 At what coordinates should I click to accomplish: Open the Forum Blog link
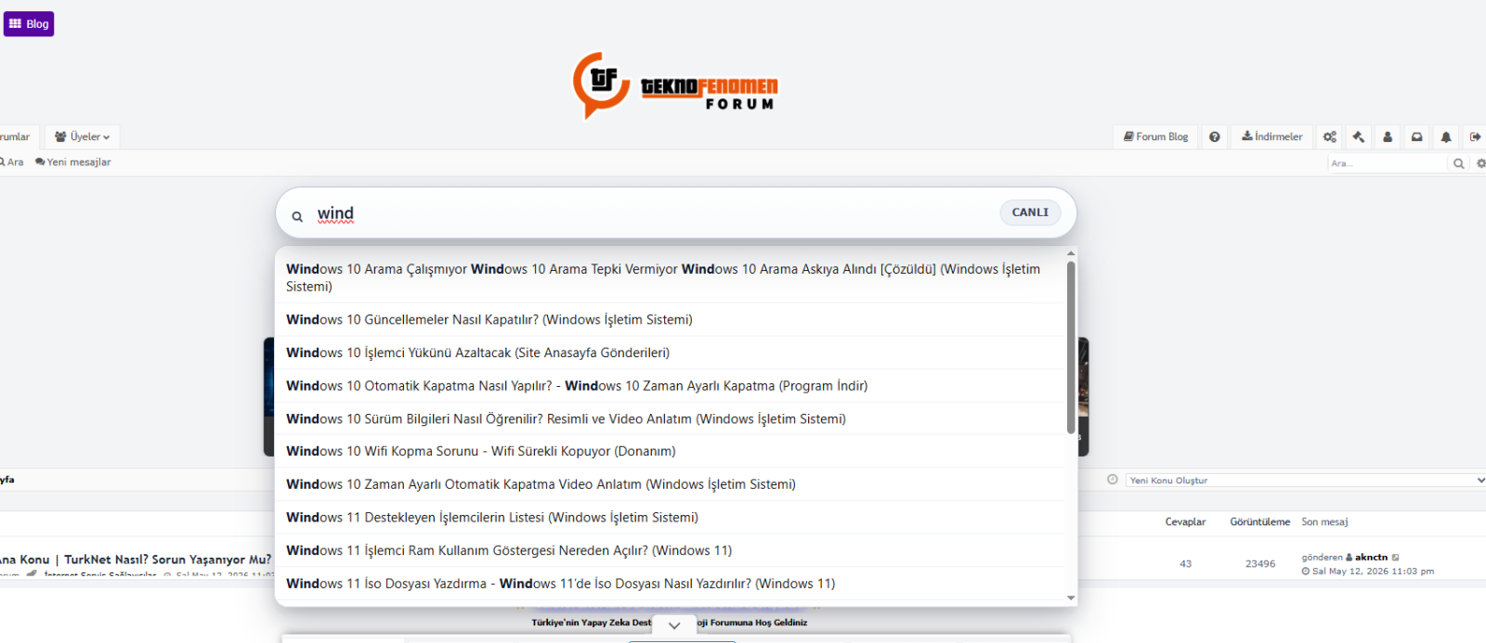(x=1155, y=136)
